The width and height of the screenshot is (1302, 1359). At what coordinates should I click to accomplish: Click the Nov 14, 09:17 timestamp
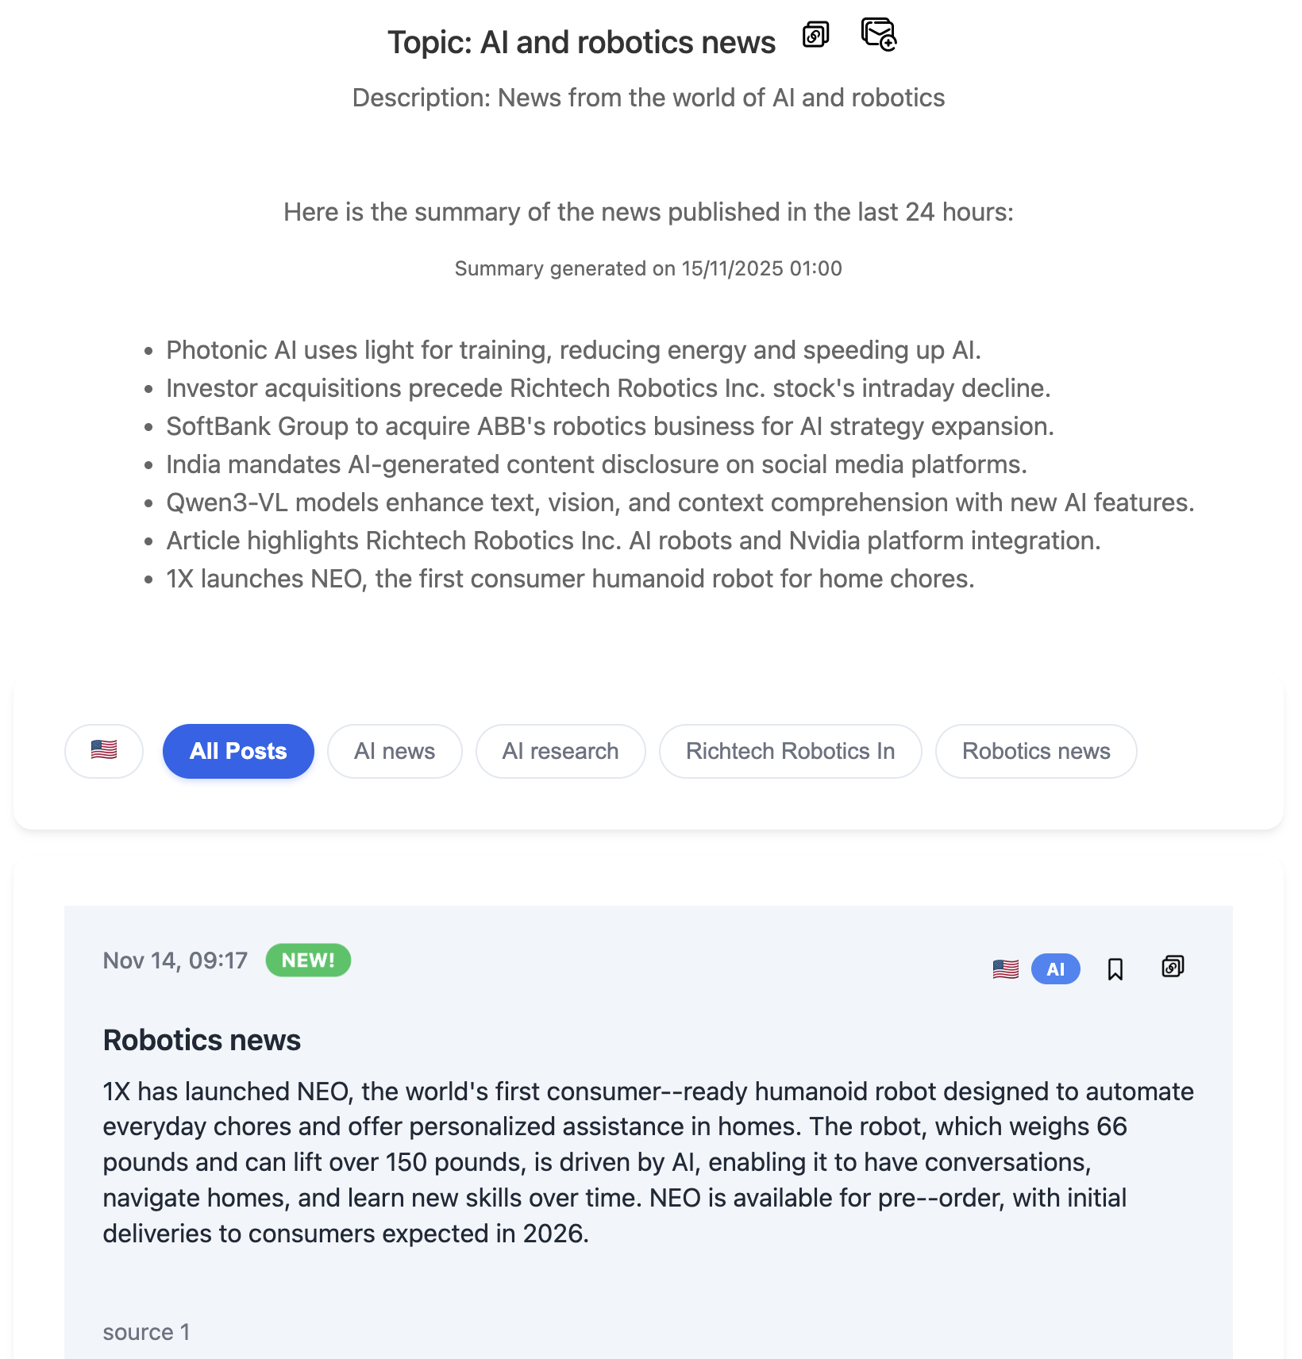(175, 961)
